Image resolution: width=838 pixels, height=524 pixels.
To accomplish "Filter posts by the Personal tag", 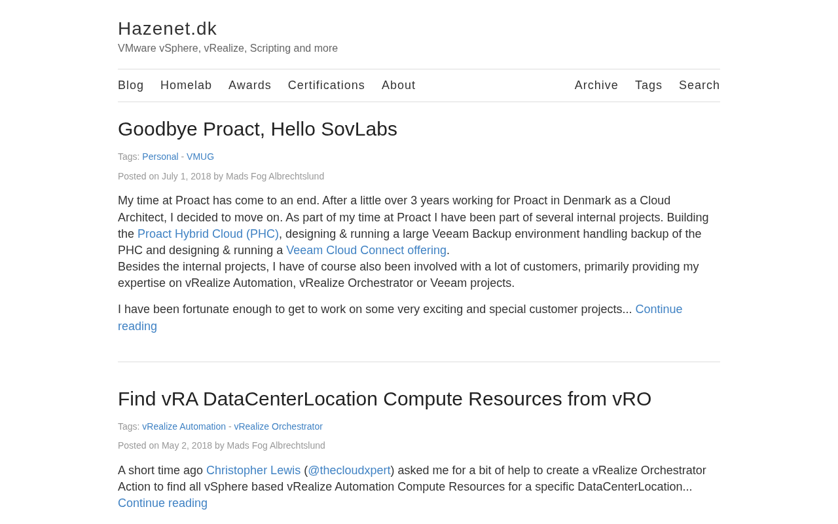I will [x=160, y=157].
